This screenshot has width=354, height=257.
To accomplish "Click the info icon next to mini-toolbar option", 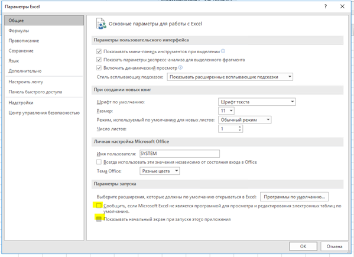I will [223, 51].
